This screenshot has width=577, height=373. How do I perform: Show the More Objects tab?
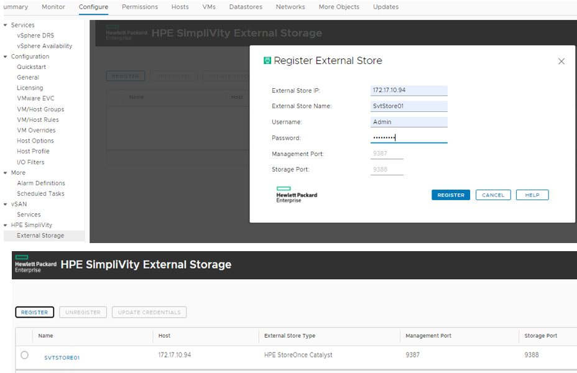[x=339, y=7]
